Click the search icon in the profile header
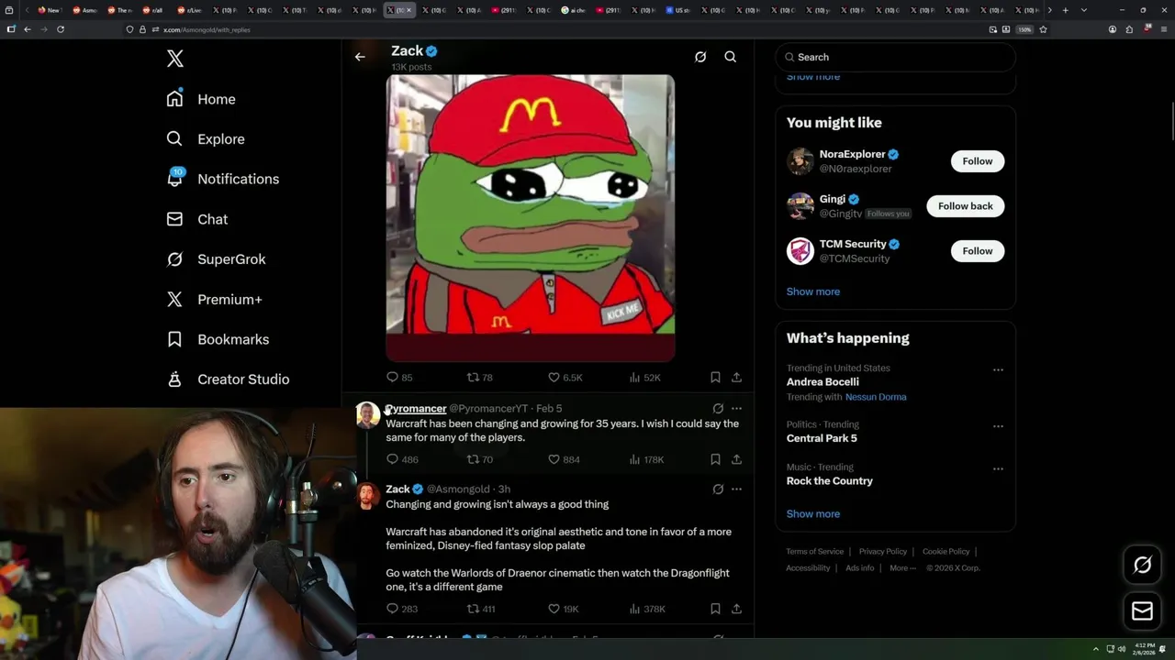1175x660 pixels. pos(731,57)
